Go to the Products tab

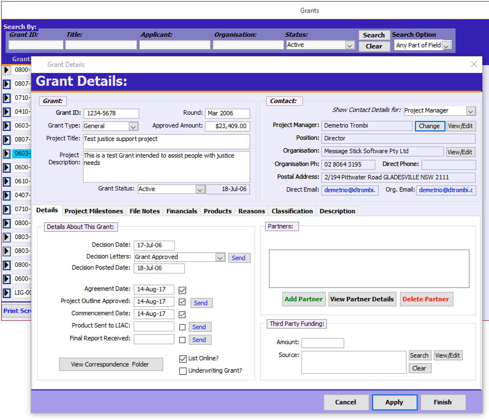217,211
